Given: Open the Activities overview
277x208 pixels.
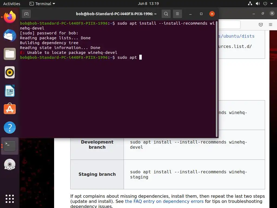Looking at the screenshot, I should 12,4.
